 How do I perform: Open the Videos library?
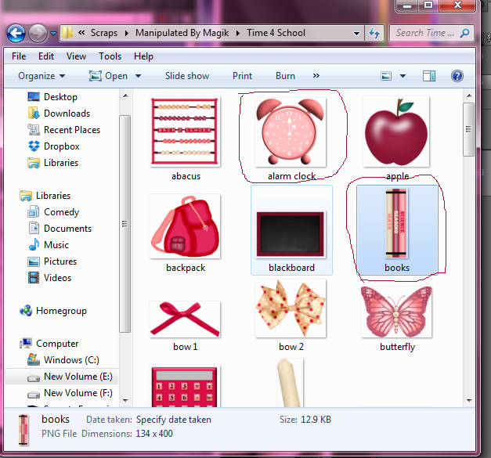tap(49, 278)
